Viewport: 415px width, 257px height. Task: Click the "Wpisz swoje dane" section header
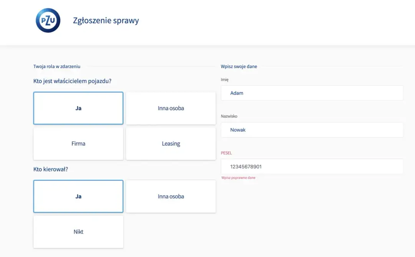[x=239, y=66]
